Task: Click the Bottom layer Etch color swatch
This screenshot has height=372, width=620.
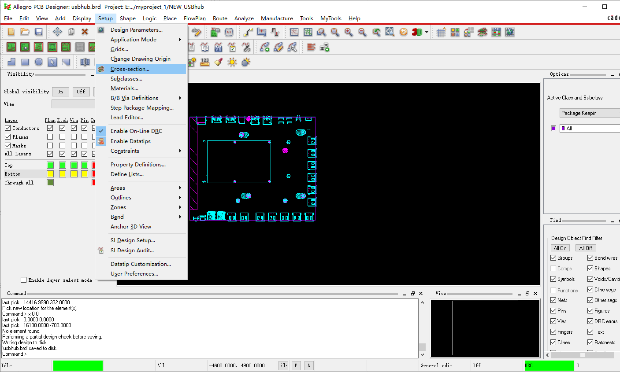Action: coord(63,174)
